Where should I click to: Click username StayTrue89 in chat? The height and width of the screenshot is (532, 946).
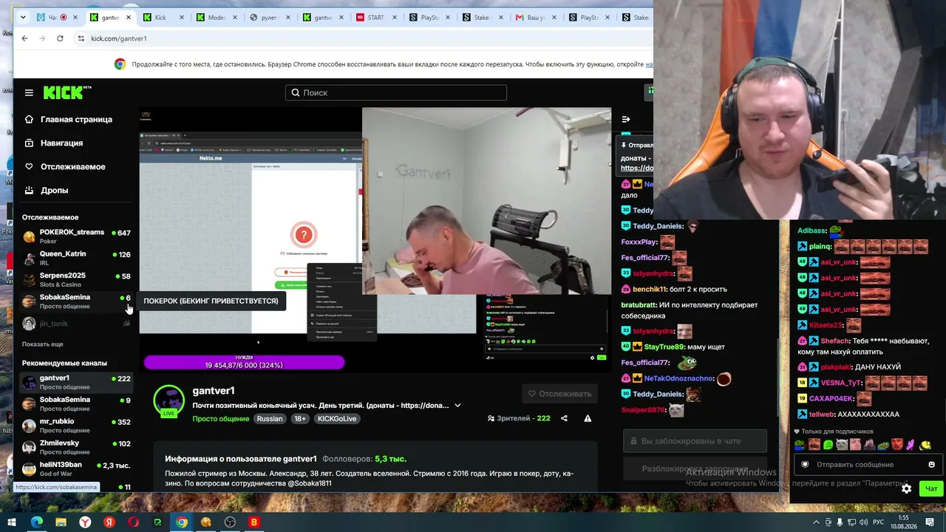pos(664,347)
